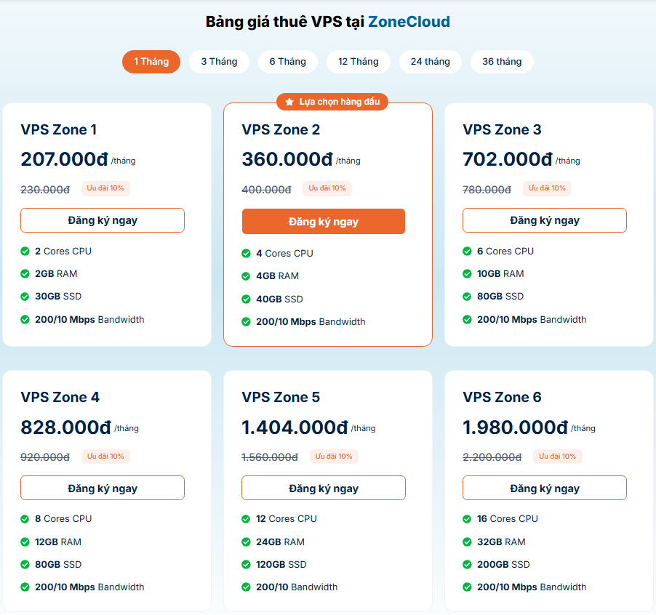Click the checkmark next to 4GB RAM

(247, 276)
